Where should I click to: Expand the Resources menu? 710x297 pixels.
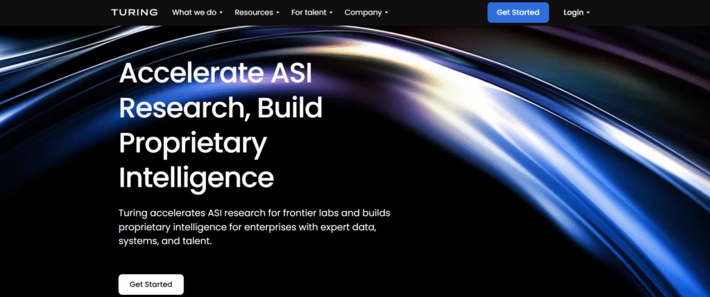tap(257, 12)
